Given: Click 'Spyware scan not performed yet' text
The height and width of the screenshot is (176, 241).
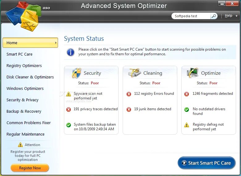Looking at the screenshot, I should (x=88, y=96).
